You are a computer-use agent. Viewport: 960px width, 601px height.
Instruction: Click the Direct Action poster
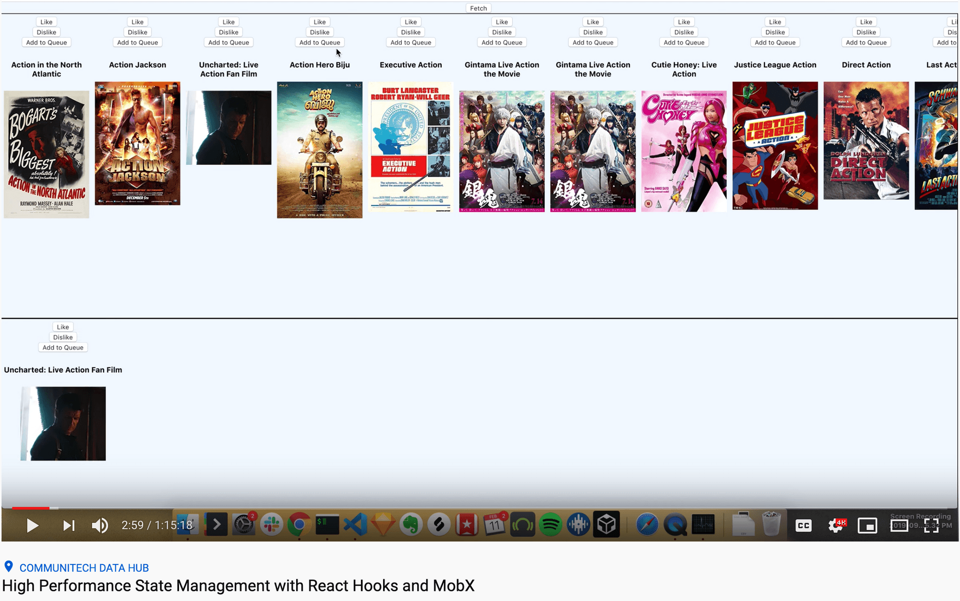[866, 141]
